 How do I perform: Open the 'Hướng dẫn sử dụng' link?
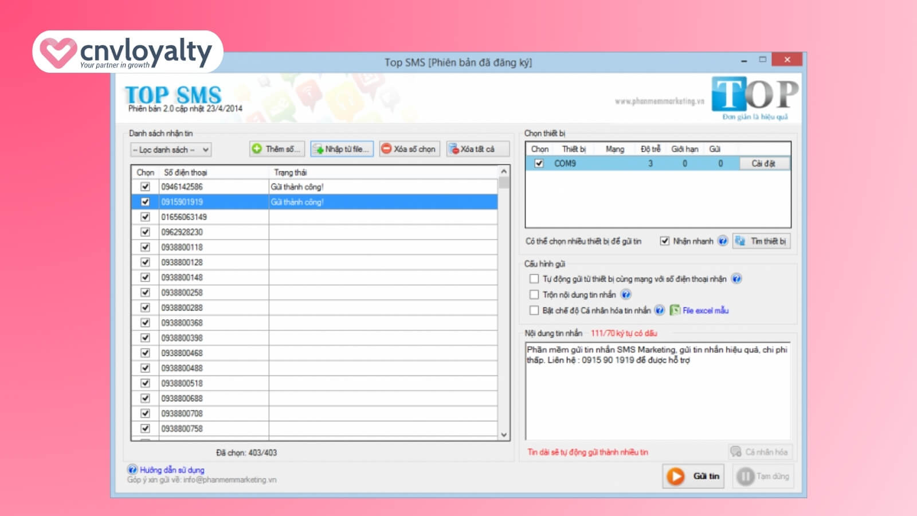click(x=172, y=470)
